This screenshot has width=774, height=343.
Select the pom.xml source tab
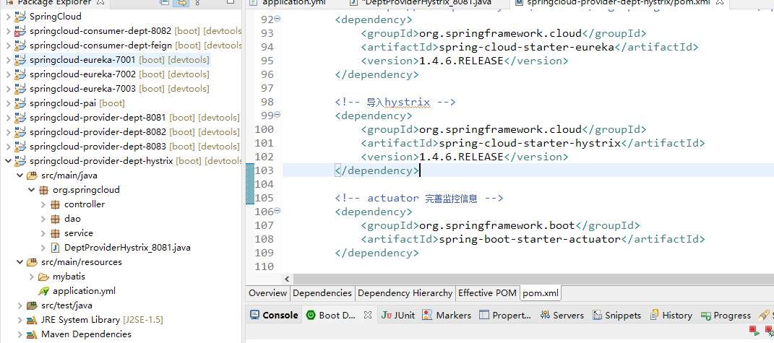[x=541, y=293]
